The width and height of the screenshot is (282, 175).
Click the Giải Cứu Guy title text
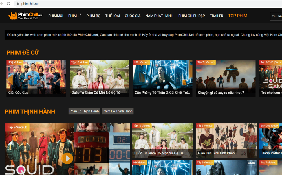[18, 93]
